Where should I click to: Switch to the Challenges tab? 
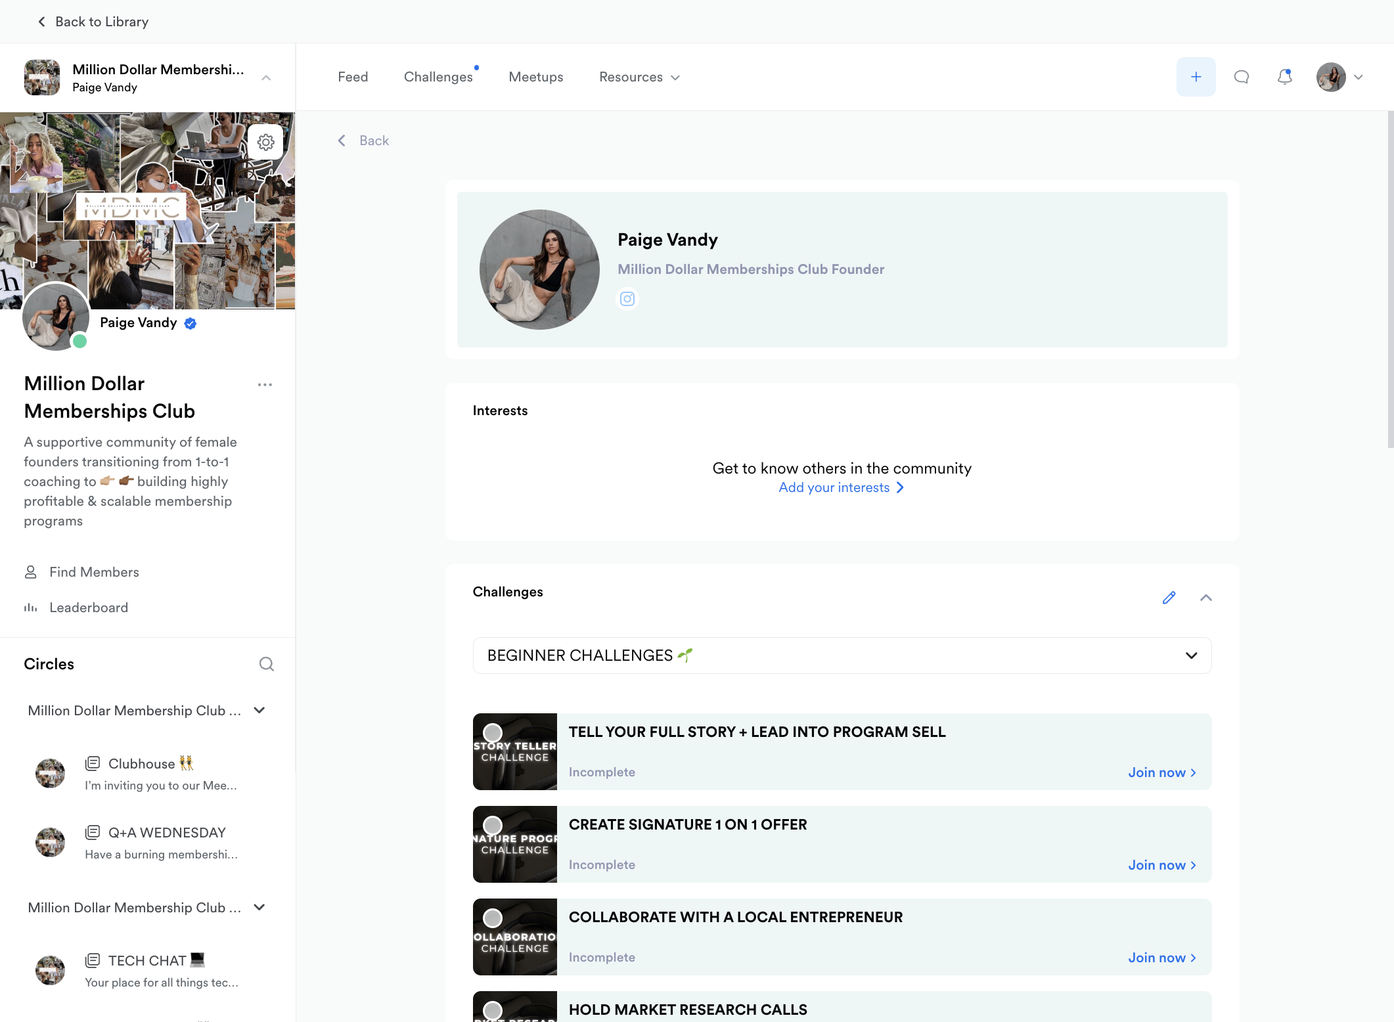coord(438,77)
